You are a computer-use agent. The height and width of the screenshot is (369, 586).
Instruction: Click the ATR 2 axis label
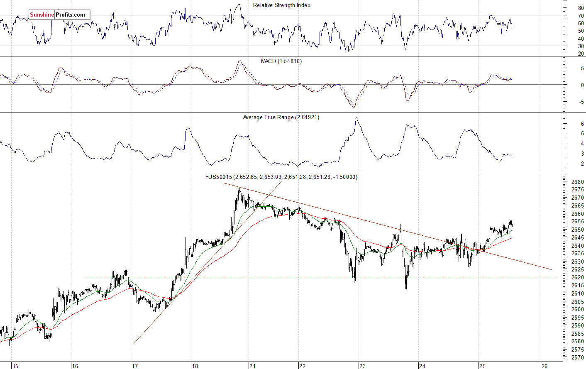click(582, 164)
